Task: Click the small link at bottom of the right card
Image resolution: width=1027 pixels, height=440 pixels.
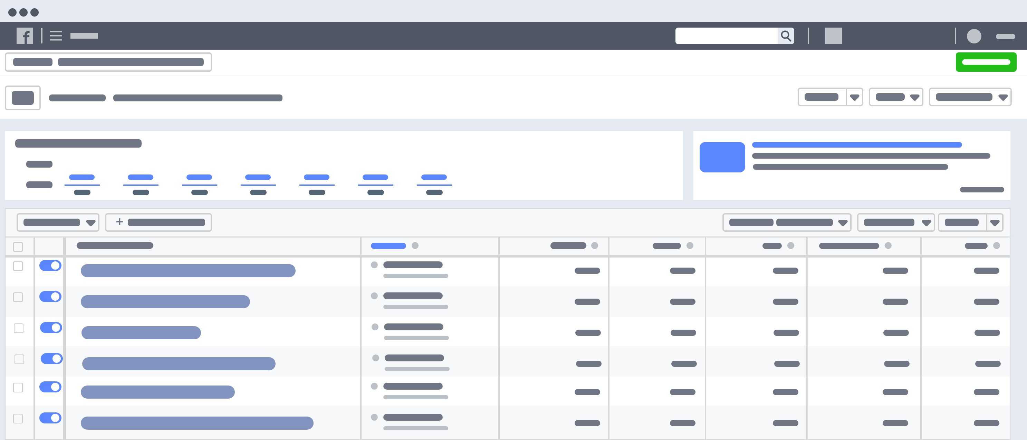Action: (x=981, y=190)
